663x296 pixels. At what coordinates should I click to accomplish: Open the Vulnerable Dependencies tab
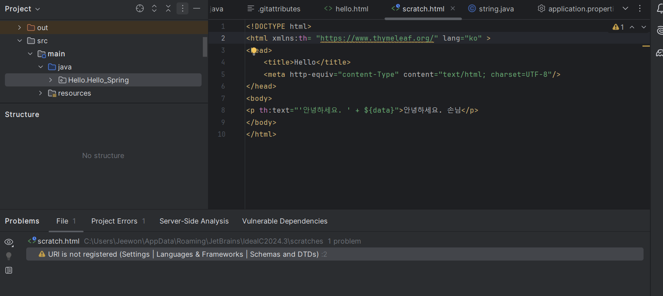point(285,221)
